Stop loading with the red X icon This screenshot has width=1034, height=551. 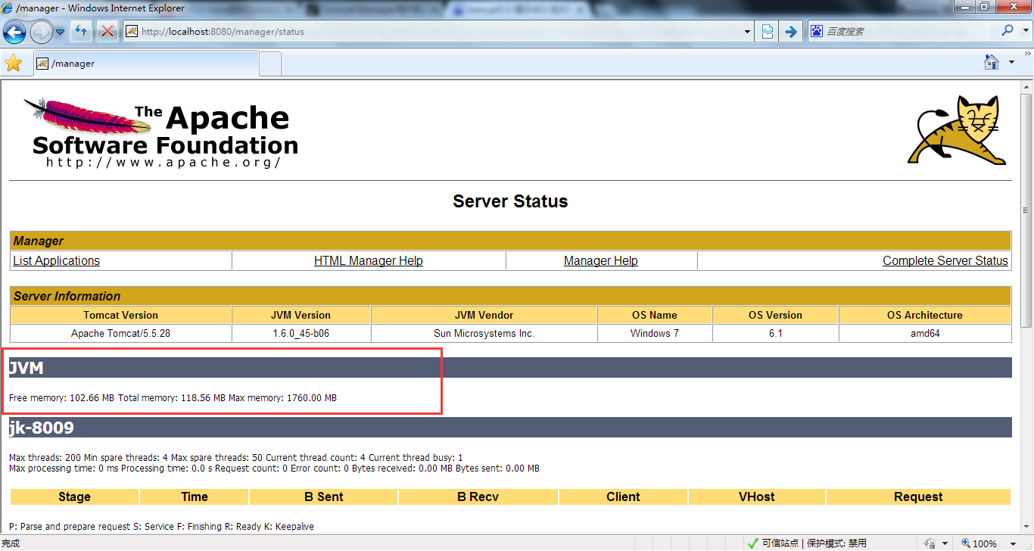(107, 31)
